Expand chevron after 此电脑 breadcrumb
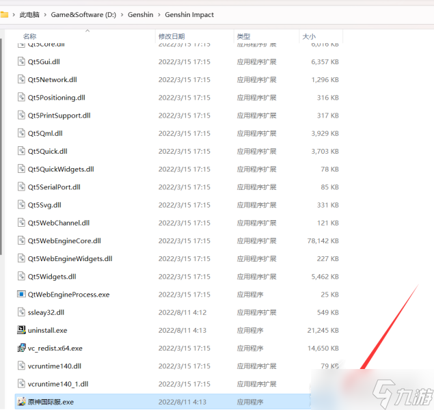 pos(45,14)
